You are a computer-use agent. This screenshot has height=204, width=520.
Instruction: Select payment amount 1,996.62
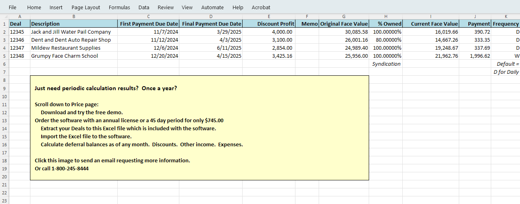coord(475,56)
